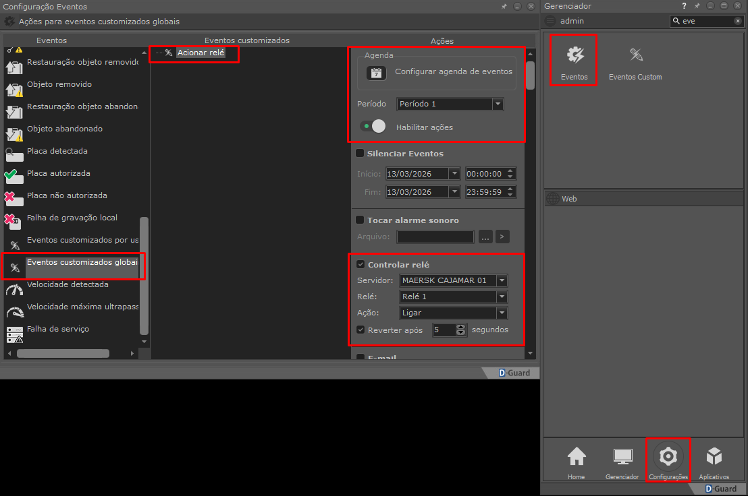Screen dimensions: 748x496
Task: Click the calendar icon for event schedule
Action: click(x=376, y=73)
